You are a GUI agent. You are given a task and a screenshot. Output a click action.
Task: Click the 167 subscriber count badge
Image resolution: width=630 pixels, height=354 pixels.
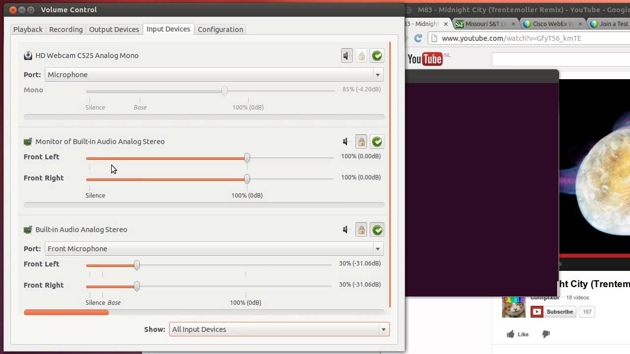tap(587, 312)
